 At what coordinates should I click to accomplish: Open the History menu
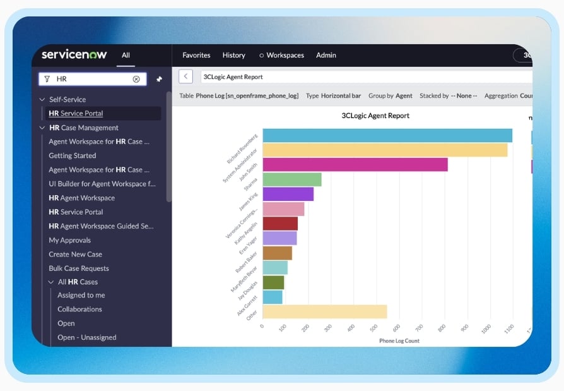[233, 56]
